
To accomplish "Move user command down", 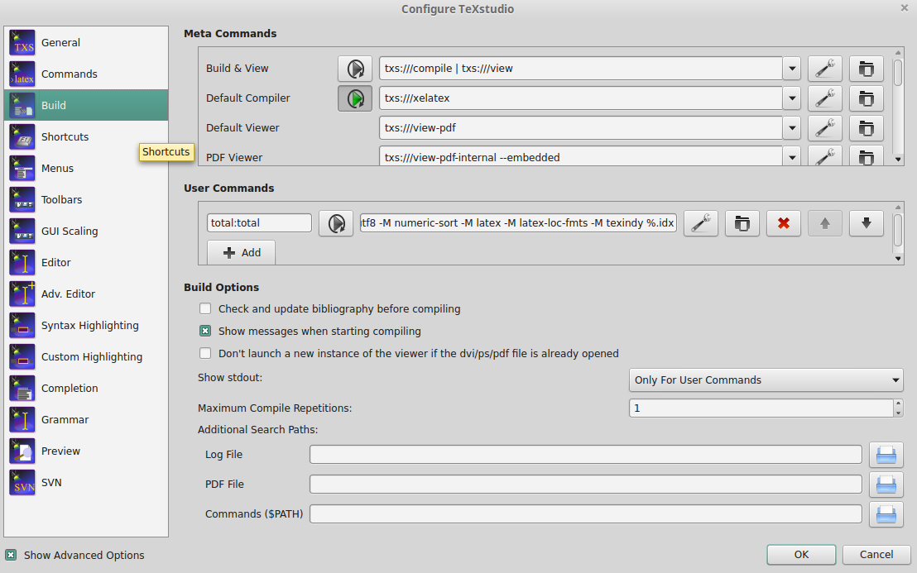I will click(x=867, y=223).
